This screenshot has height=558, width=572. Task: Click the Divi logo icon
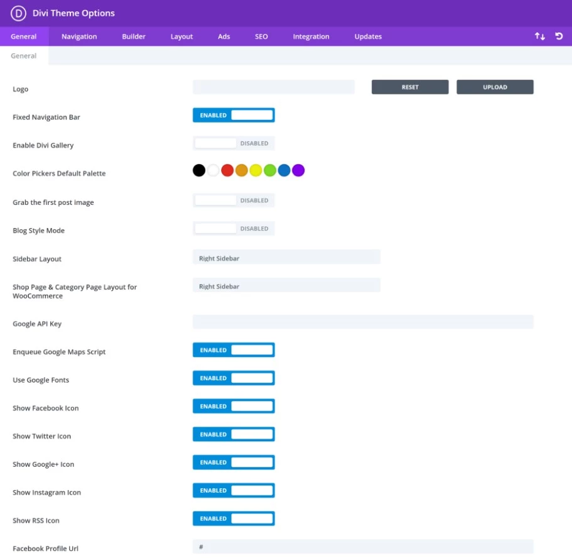[18, 13]
